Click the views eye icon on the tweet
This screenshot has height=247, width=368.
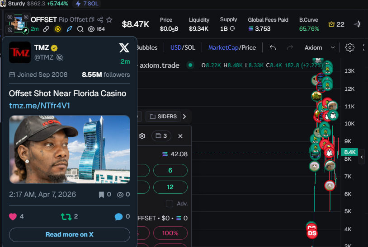(120, 195)
